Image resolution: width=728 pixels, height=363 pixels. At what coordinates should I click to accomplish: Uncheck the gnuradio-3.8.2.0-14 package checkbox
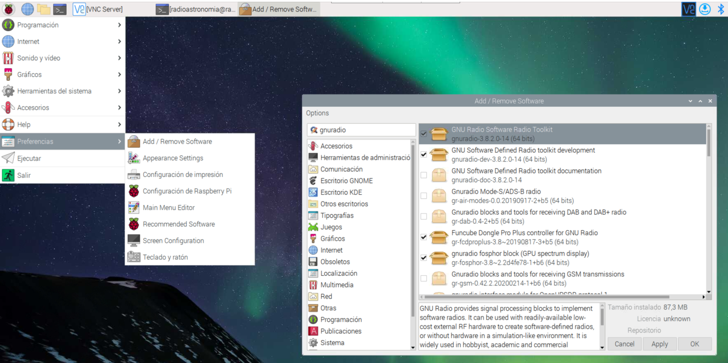(x=423, y=134)
